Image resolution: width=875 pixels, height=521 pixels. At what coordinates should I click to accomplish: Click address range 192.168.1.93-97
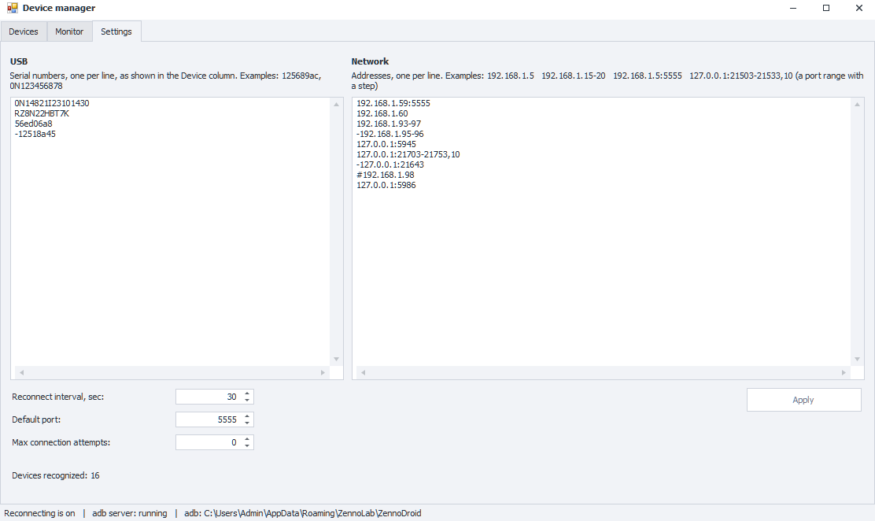[x=389, y=124]
